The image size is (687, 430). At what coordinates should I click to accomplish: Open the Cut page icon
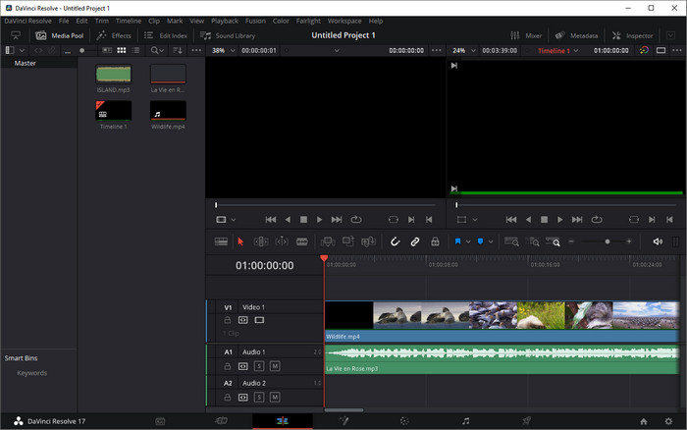click(221, 421)
